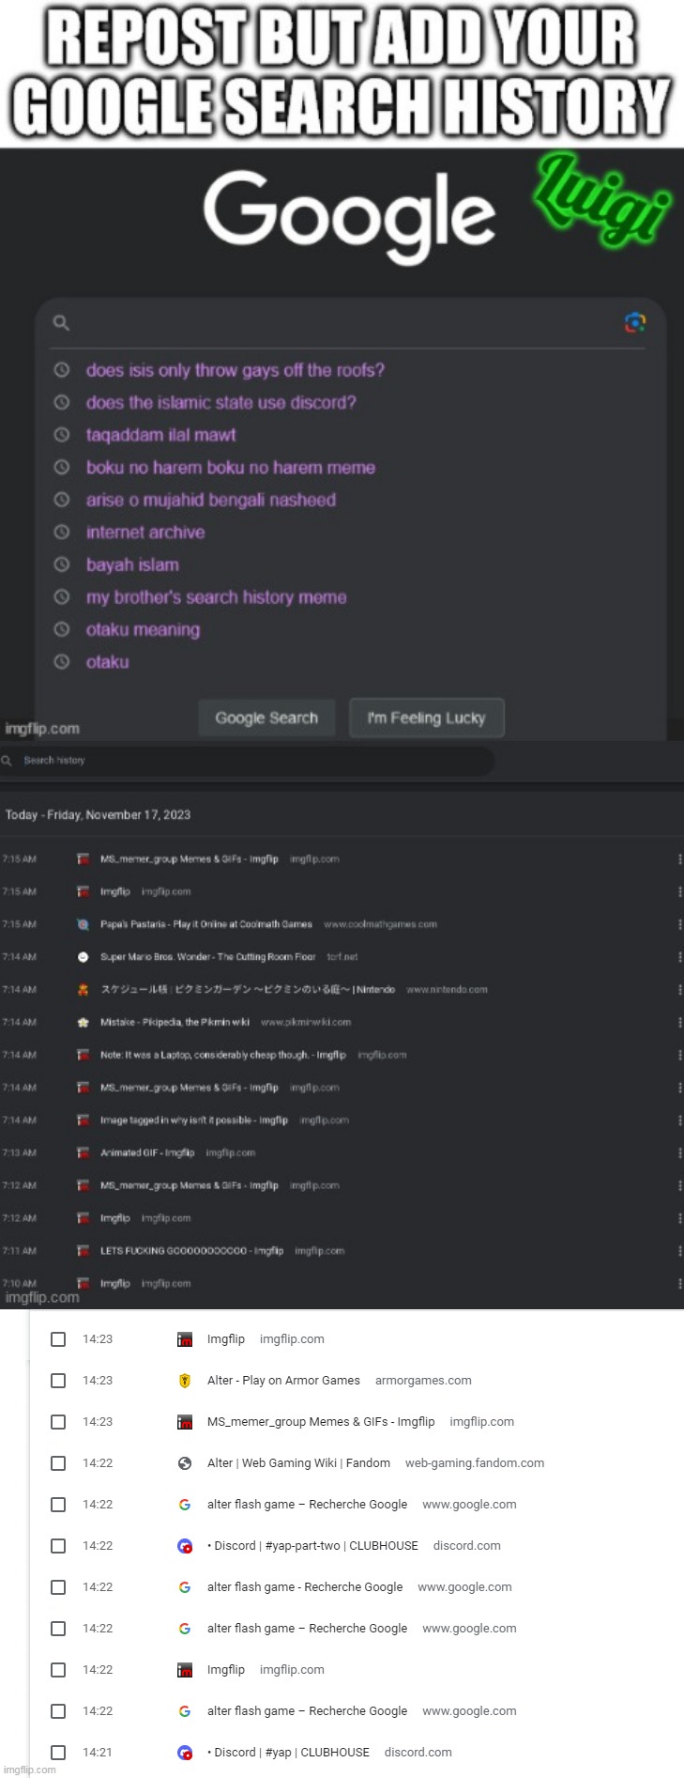Screen dimensions: 684x1778
Task: Open 'Super Mario Bros. Wonder - The Cutting Room Floor'
Action: pos(208,957)
